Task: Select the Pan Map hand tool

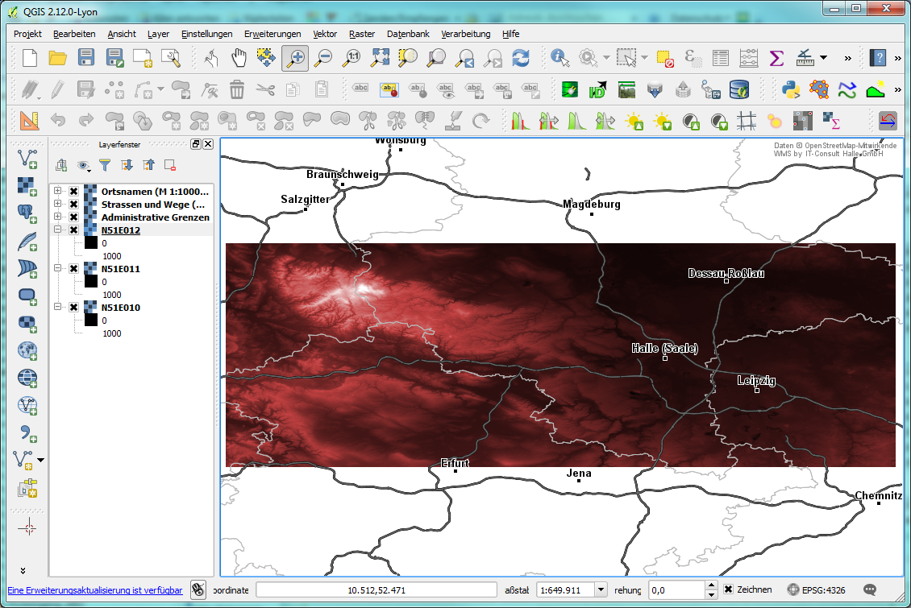Action: click(239, 58)
